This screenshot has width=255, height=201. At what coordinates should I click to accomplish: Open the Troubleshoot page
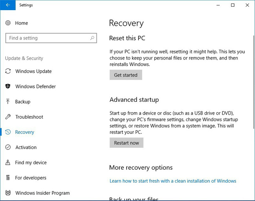(x=29, y=117)
